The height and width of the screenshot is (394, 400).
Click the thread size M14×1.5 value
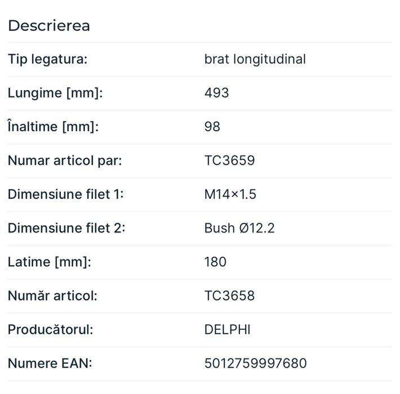coord(230,194)
